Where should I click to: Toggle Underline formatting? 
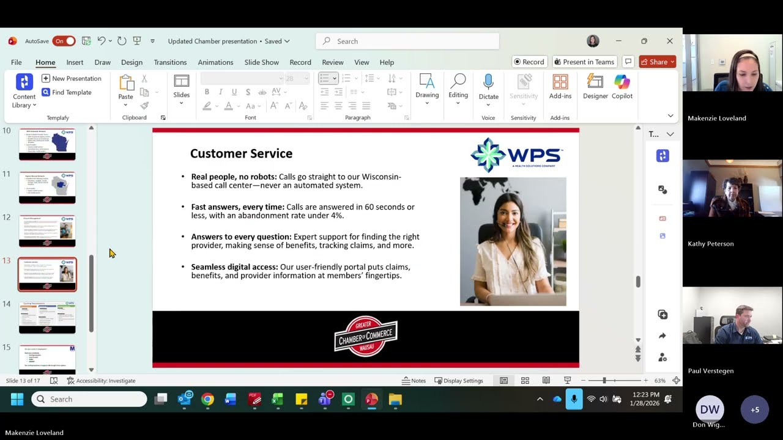[234, 92]
